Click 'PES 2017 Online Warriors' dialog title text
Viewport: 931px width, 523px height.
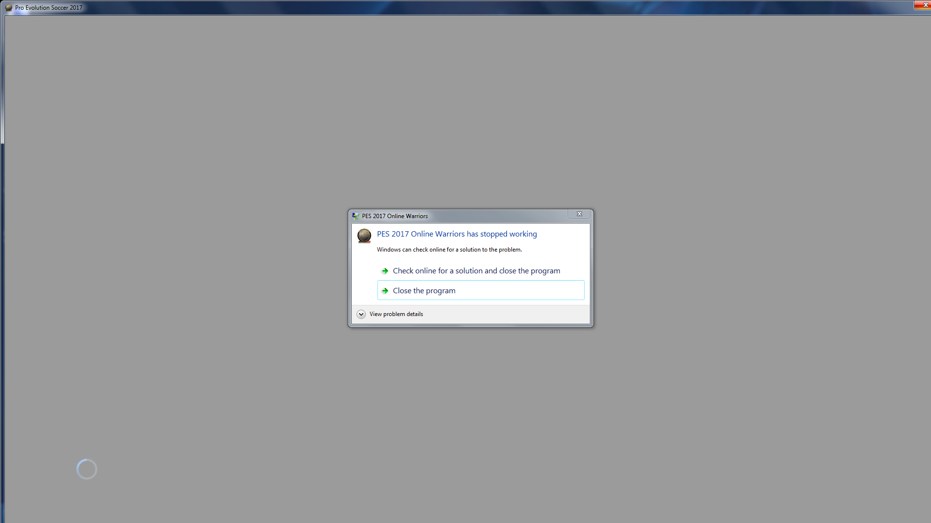pyautogui.click(x=394, y=216)
